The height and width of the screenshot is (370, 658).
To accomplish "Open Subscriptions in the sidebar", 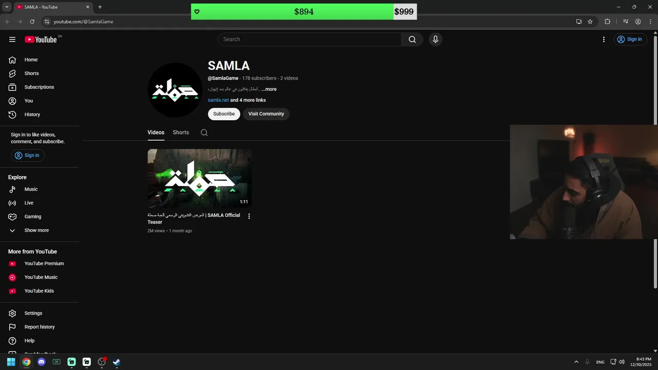I will (x=40, y=87).
